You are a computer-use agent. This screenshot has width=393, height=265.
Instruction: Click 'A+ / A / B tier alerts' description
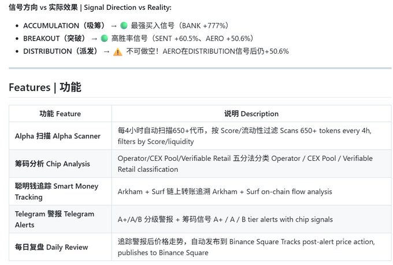tap(251, 219)
